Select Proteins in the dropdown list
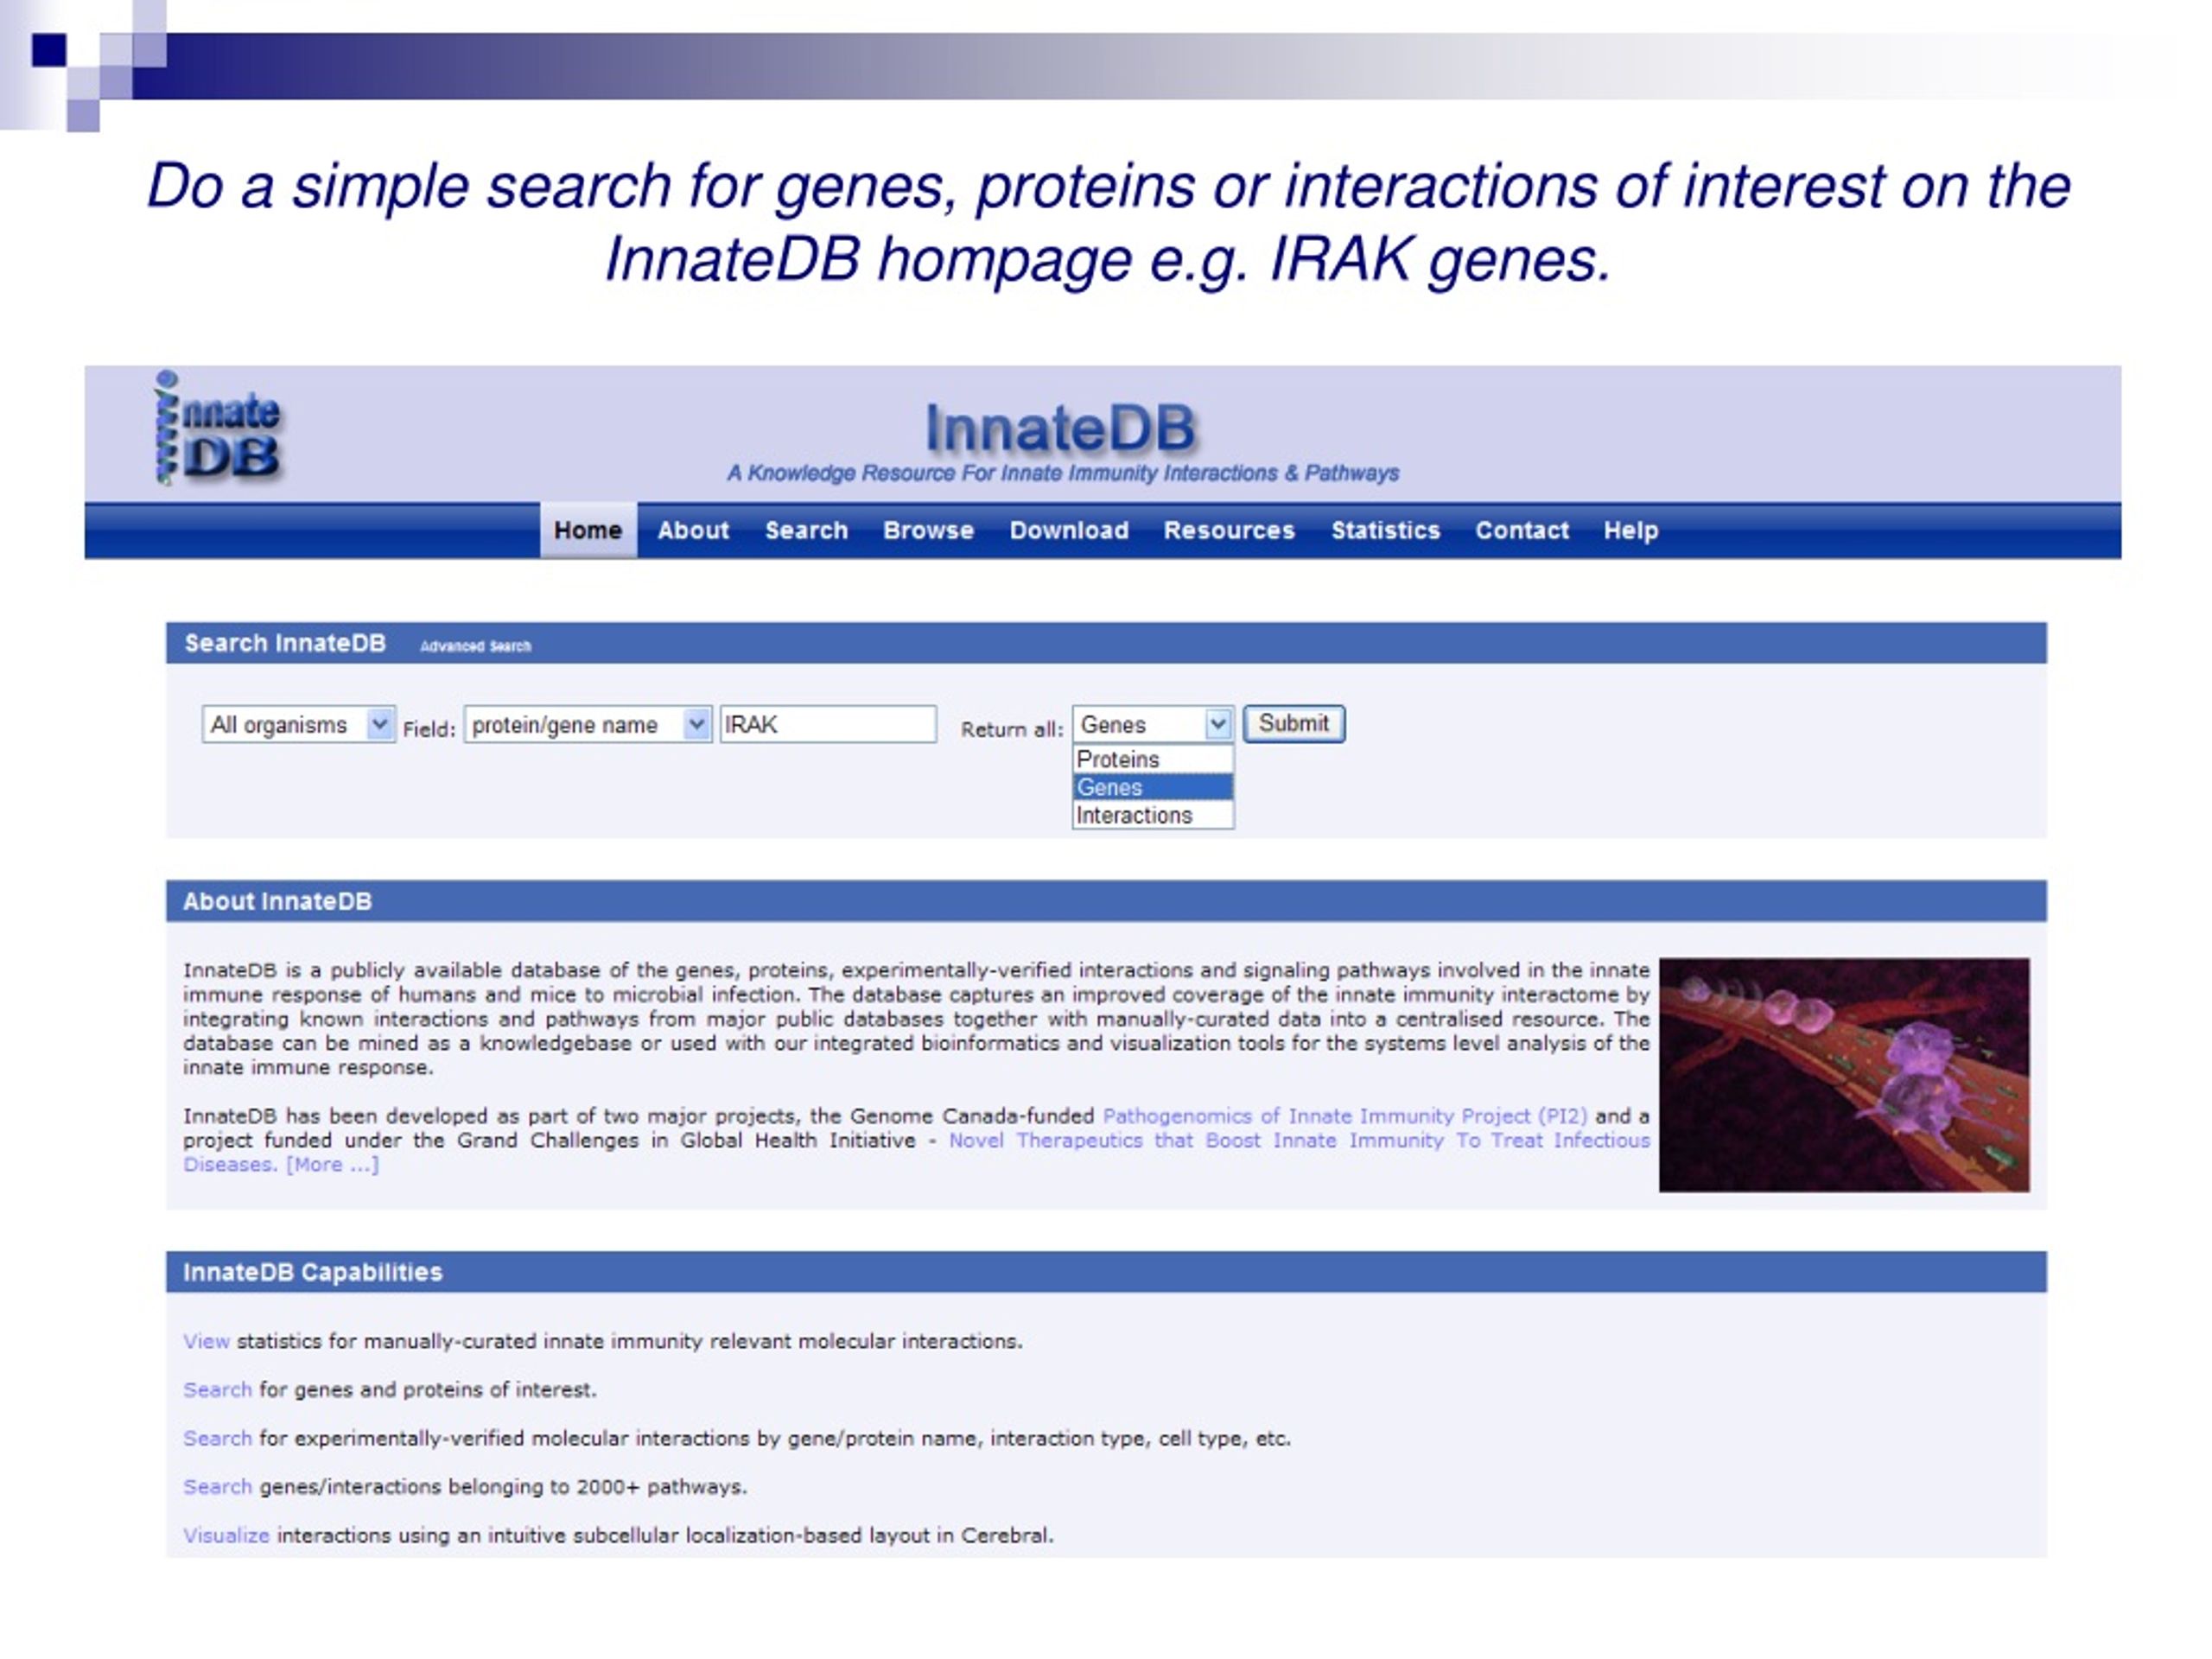The image size is (2212, 1659). pos(1153,759)
